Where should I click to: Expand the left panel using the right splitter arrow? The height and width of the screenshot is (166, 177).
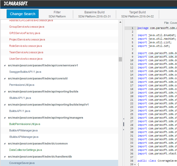(124, 130)
